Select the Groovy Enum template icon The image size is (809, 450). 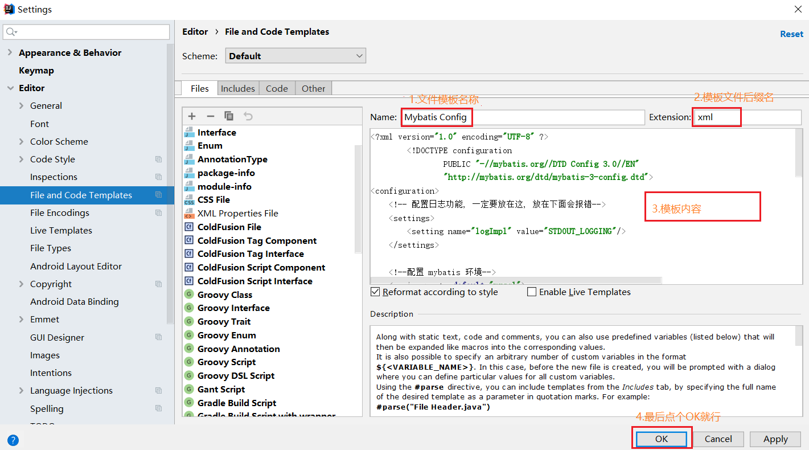[189, 336]
